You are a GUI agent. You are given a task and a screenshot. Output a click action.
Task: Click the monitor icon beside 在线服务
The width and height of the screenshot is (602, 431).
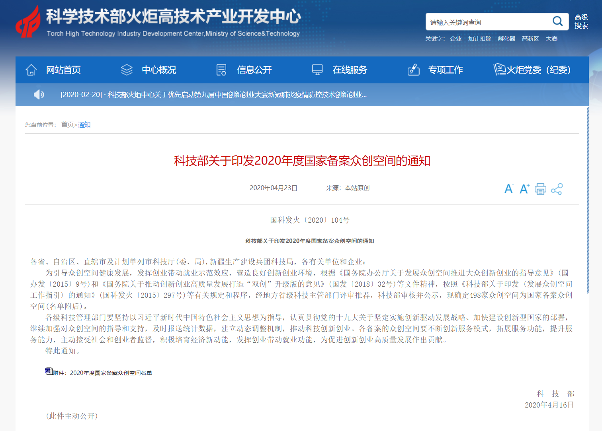click(x=317, y=70)
